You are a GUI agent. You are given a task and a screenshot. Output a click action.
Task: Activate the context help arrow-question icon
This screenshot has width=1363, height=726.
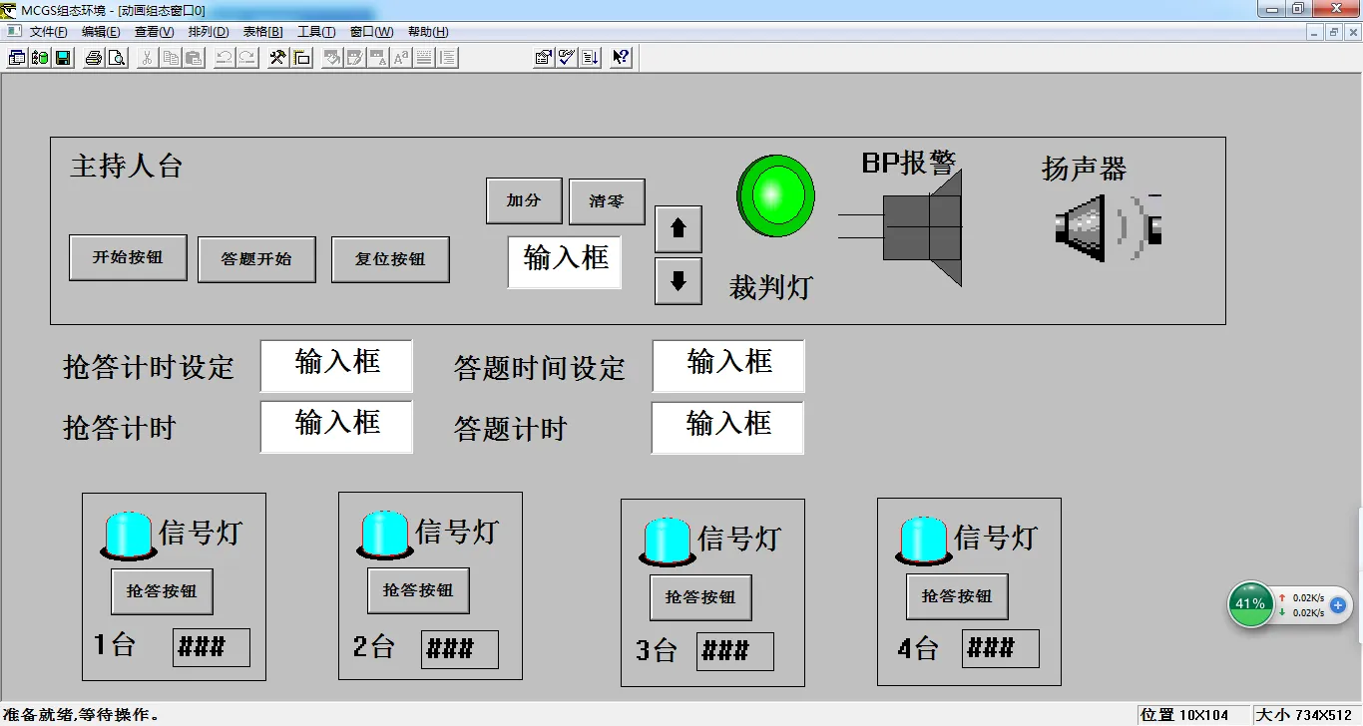(x=621, y=57)
